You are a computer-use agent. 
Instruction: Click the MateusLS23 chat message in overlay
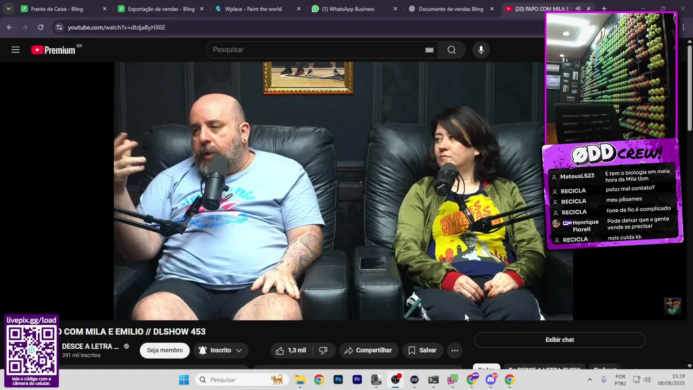612,175
